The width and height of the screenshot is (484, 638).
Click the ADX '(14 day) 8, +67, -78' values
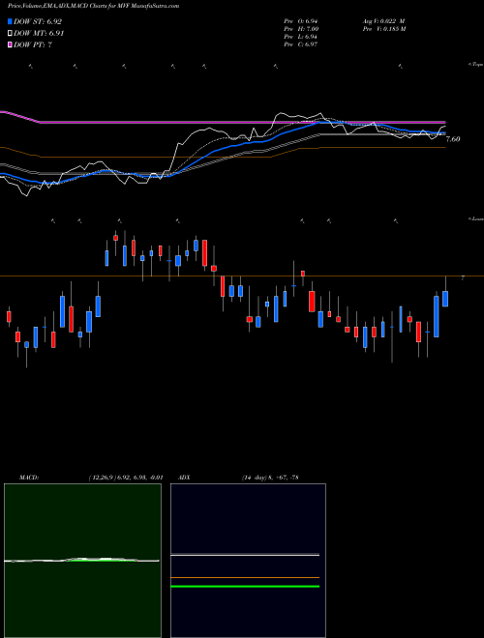(x=270, y=478)
